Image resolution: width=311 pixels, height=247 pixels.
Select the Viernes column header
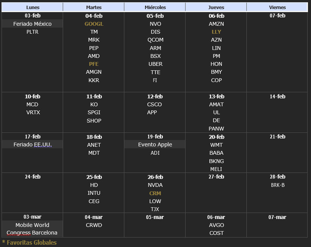pyautogui.click(x=277, y=7)
